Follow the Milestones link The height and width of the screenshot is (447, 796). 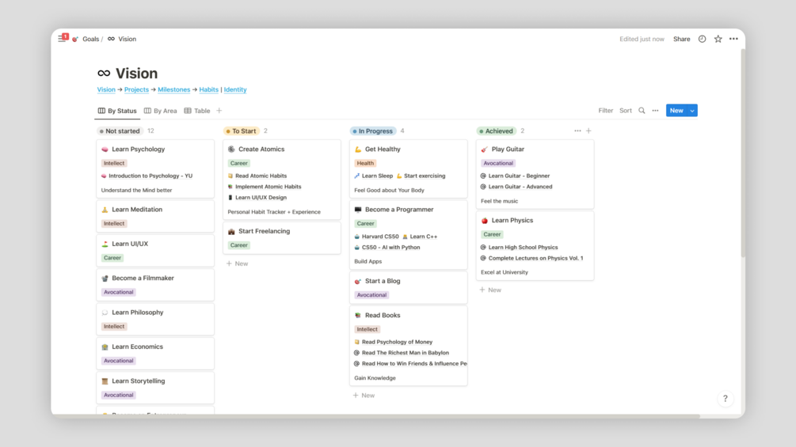click(x=173, y=89)
